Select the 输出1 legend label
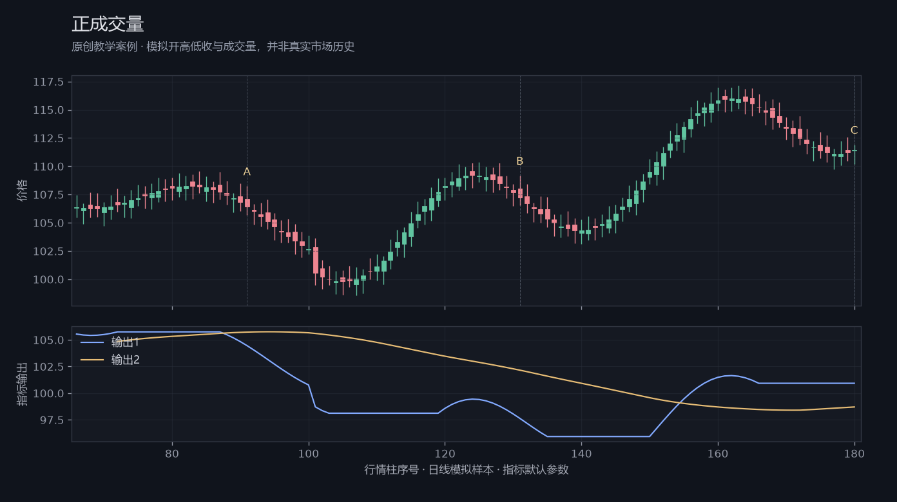Image resolution: width=897 pixels, height=502 pixels. coord(126,342)
